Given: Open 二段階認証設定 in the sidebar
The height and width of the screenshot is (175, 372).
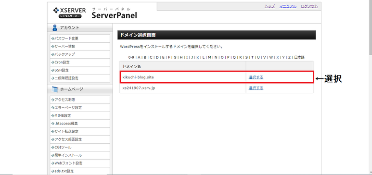Looking at the screenshot, I should tap(80, 78).
